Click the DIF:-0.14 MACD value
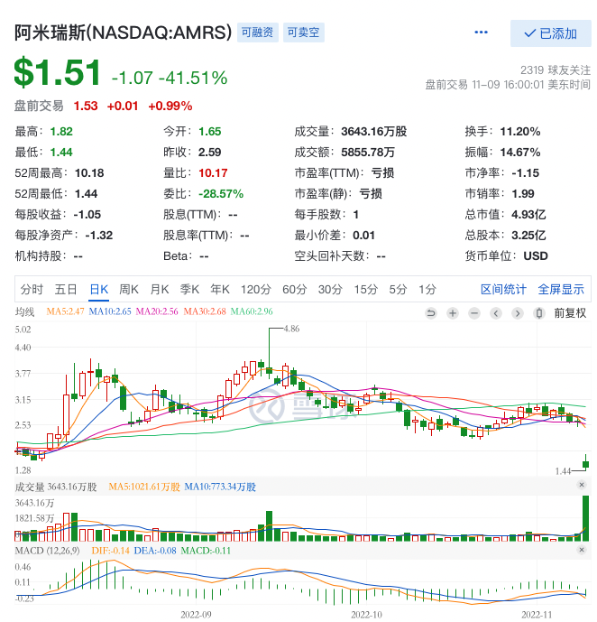 coord(111,551)
